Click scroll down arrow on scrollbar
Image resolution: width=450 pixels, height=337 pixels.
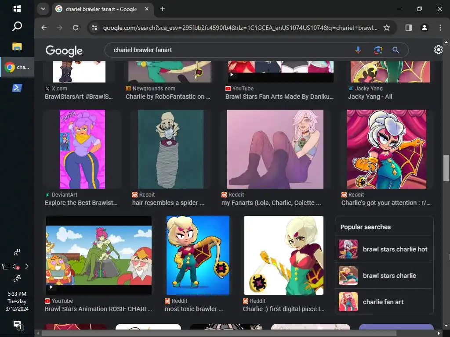(x=446, y=326)
